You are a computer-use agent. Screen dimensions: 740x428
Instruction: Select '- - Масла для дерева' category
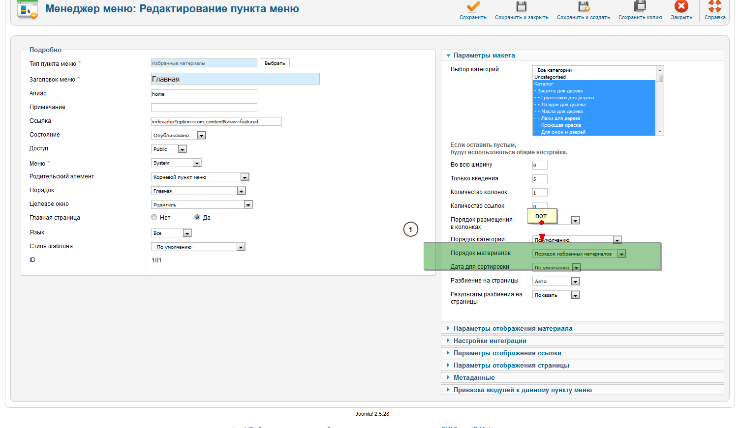pyautogui.click(x=594, y=111)
